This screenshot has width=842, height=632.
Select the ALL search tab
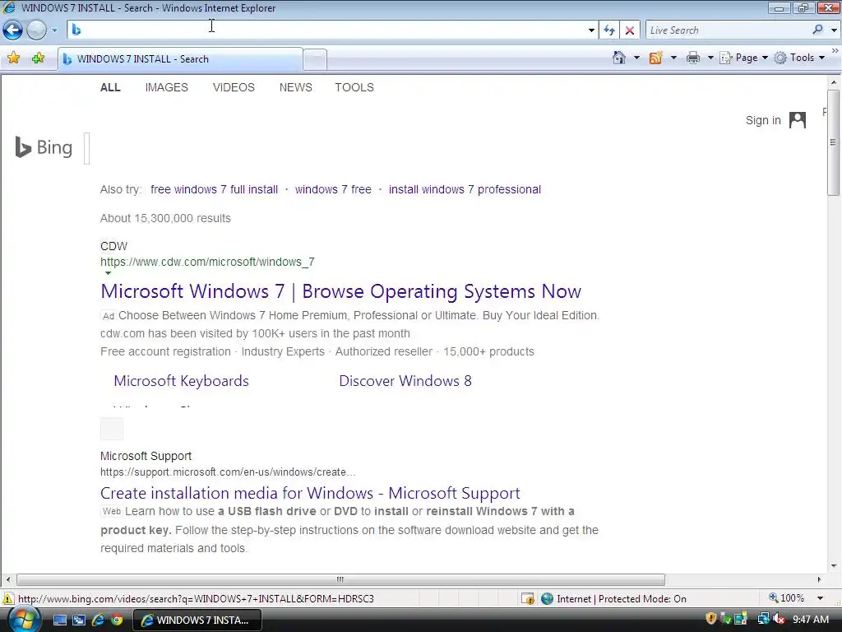[110, 87]
